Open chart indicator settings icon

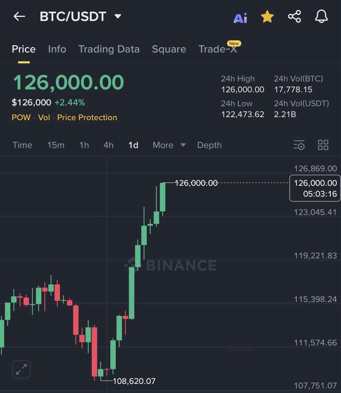[299, 145]
